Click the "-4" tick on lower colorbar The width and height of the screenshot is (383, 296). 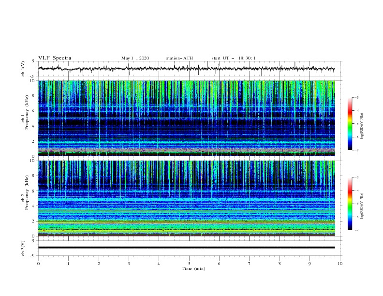click(357, 191)
